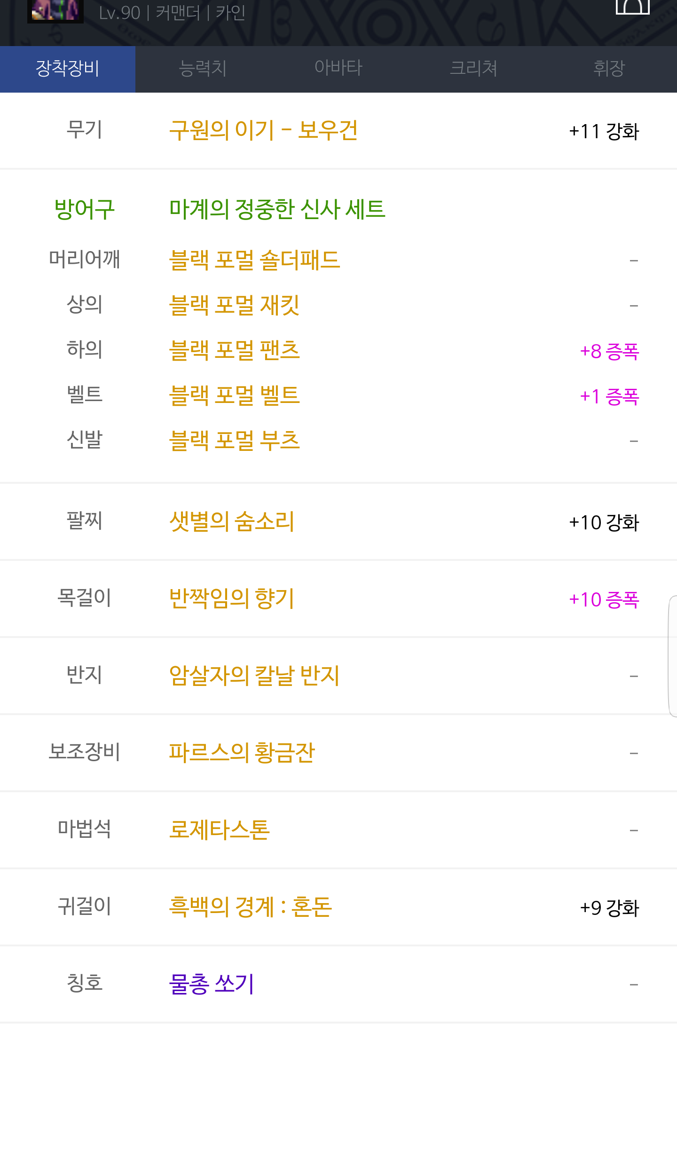The width and height of the screenshot is (677, 1150).
Task: Switch to the 능력치 tab
Action: tap(203, 69)
